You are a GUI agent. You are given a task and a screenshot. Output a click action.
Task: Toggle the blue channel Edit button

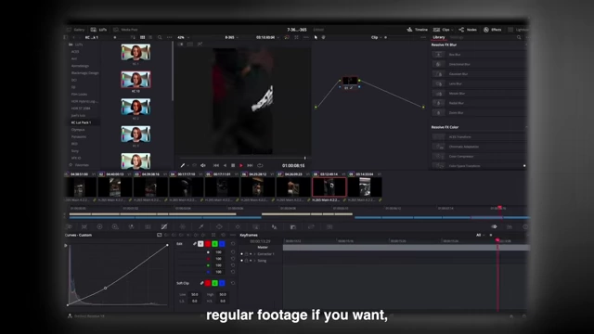(222, 244)
